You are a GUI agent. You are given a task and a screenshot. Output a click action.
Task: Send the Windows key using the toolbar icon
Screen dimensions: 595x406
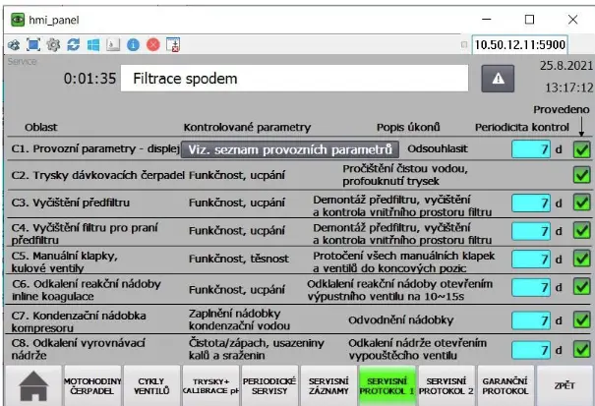[x=93, y=45]
